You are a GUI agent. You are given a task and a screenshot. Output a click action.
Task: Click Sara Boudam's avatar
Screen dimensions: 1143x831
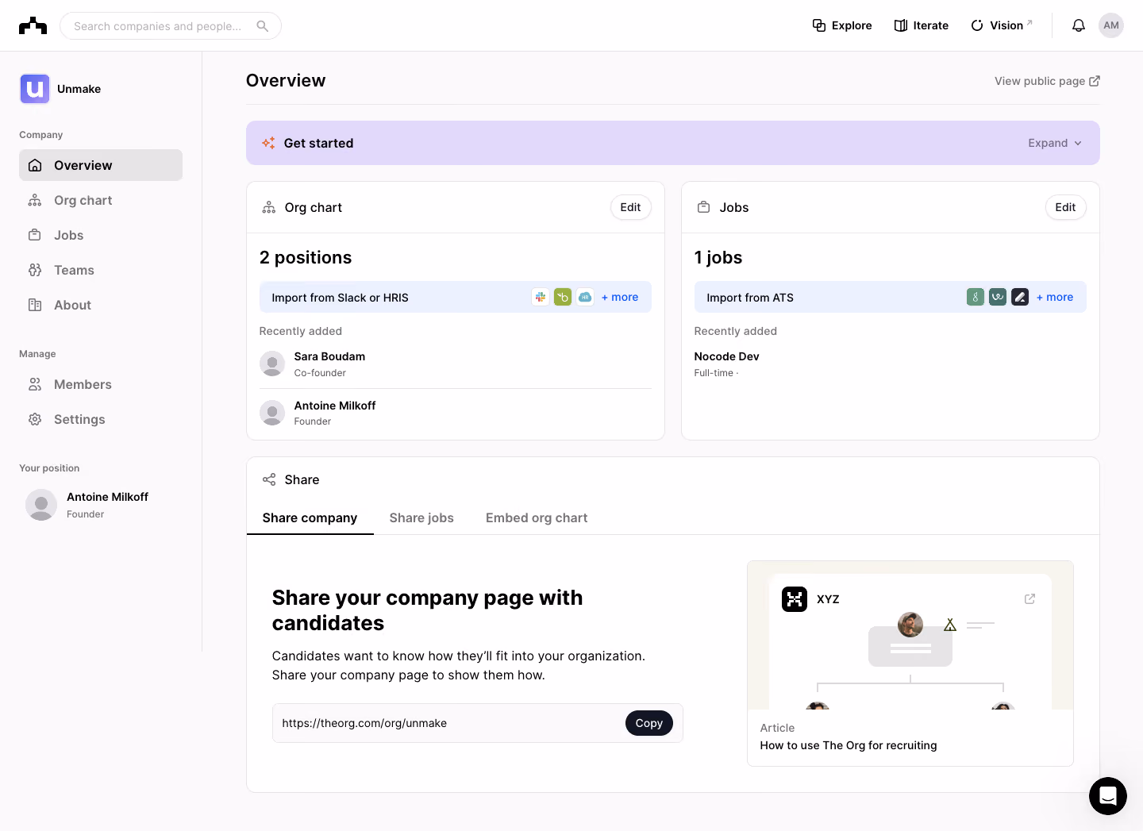tap(272, 364)
